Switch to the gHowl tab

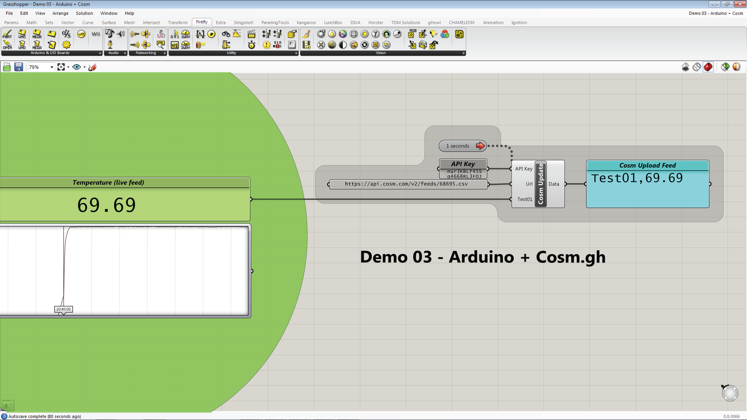pyautogui.click(x=434, y=22)
